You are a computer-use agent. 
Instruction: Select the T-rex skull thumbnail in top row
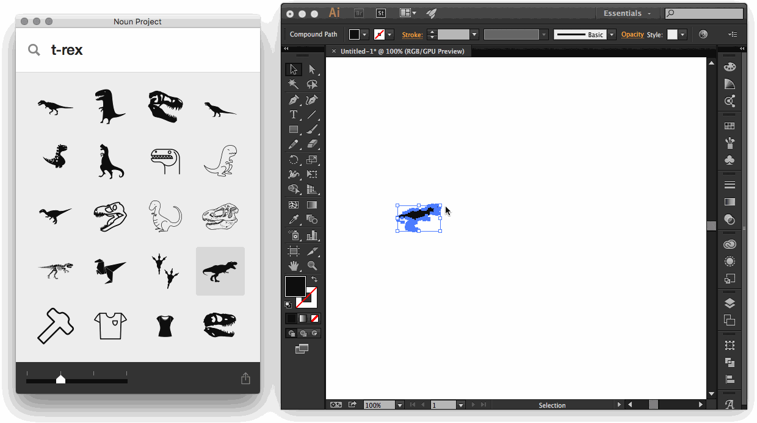pyautogui.click(x=165, y=106)
